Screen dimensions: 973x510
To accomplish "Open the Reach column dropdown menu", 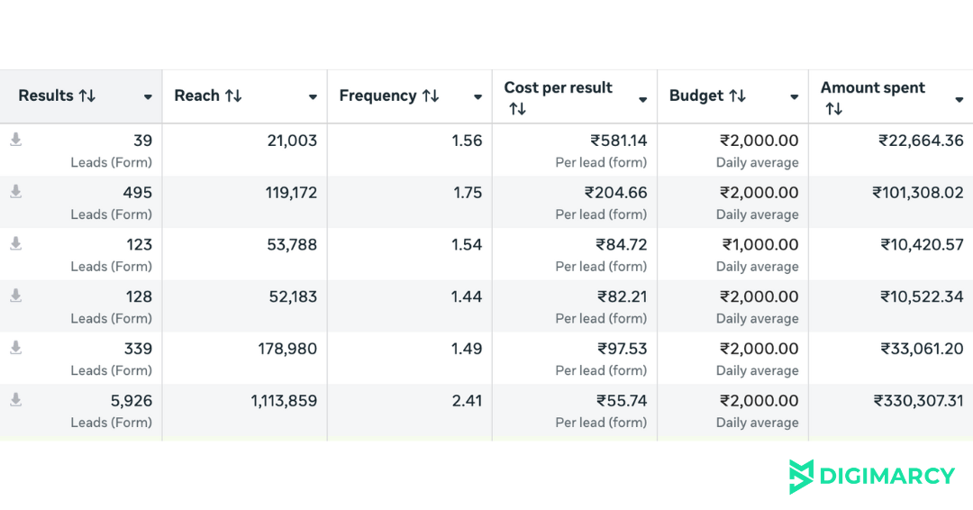I will tap(313, 97).
